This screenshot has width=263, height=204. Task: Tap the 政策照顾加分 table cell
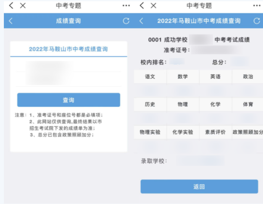[248, 132]
